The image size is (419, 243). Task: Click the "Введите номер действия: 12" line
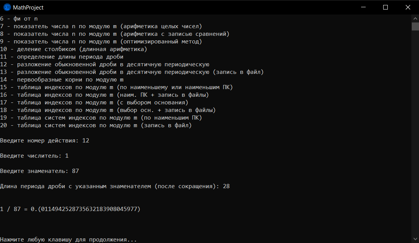point(45,141)
